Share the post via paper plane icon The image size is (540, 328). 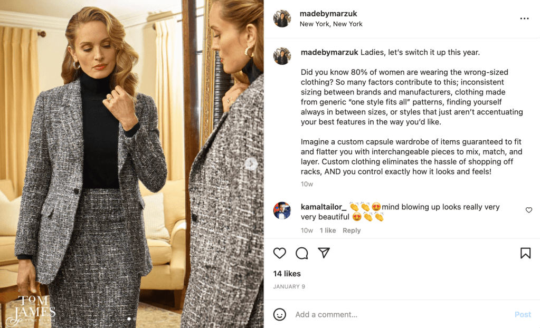[324, 253]
